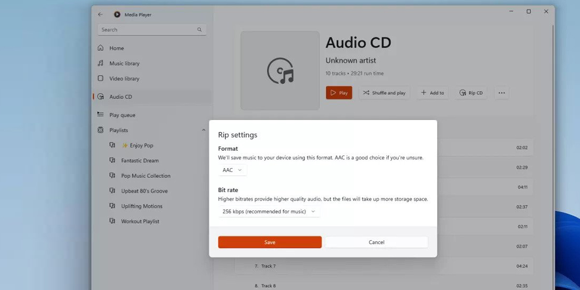Click inside the Search field
Screen dimensions: 580x290
(x=152, y=29)
